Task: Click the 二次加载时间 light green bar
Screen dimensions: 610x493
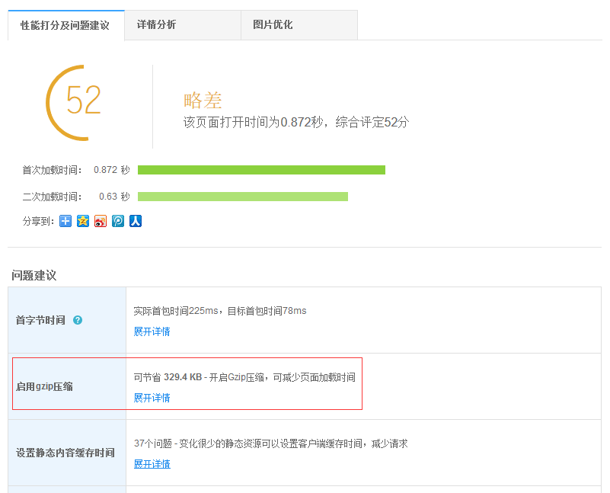Action: 242,197
